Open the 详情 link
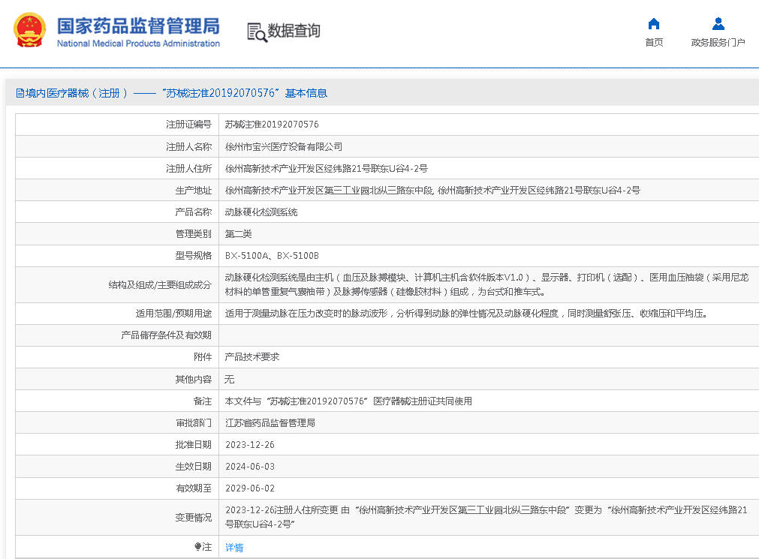This screenshot has width=759, height=559. [234, 548]
